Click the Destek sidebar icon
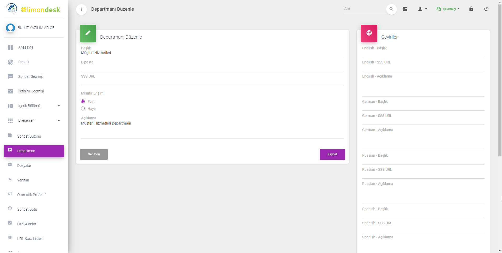Screen dimensions: 502x253 (x=10, y=62)
